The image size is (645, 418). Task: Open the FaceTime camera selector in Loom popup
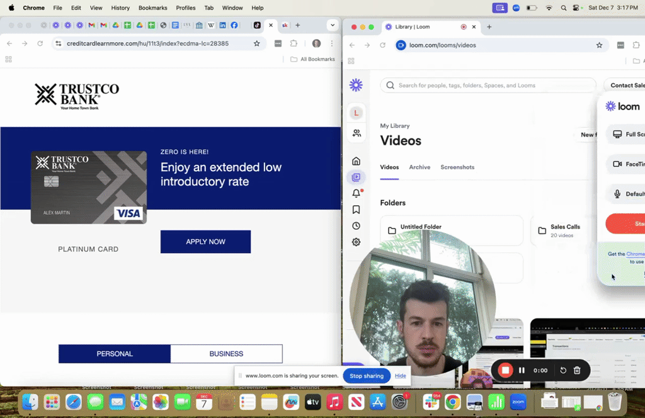tap(626, 164)
